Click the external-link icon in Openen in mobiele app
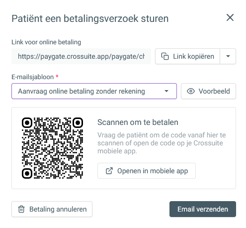 click(109, 171)
